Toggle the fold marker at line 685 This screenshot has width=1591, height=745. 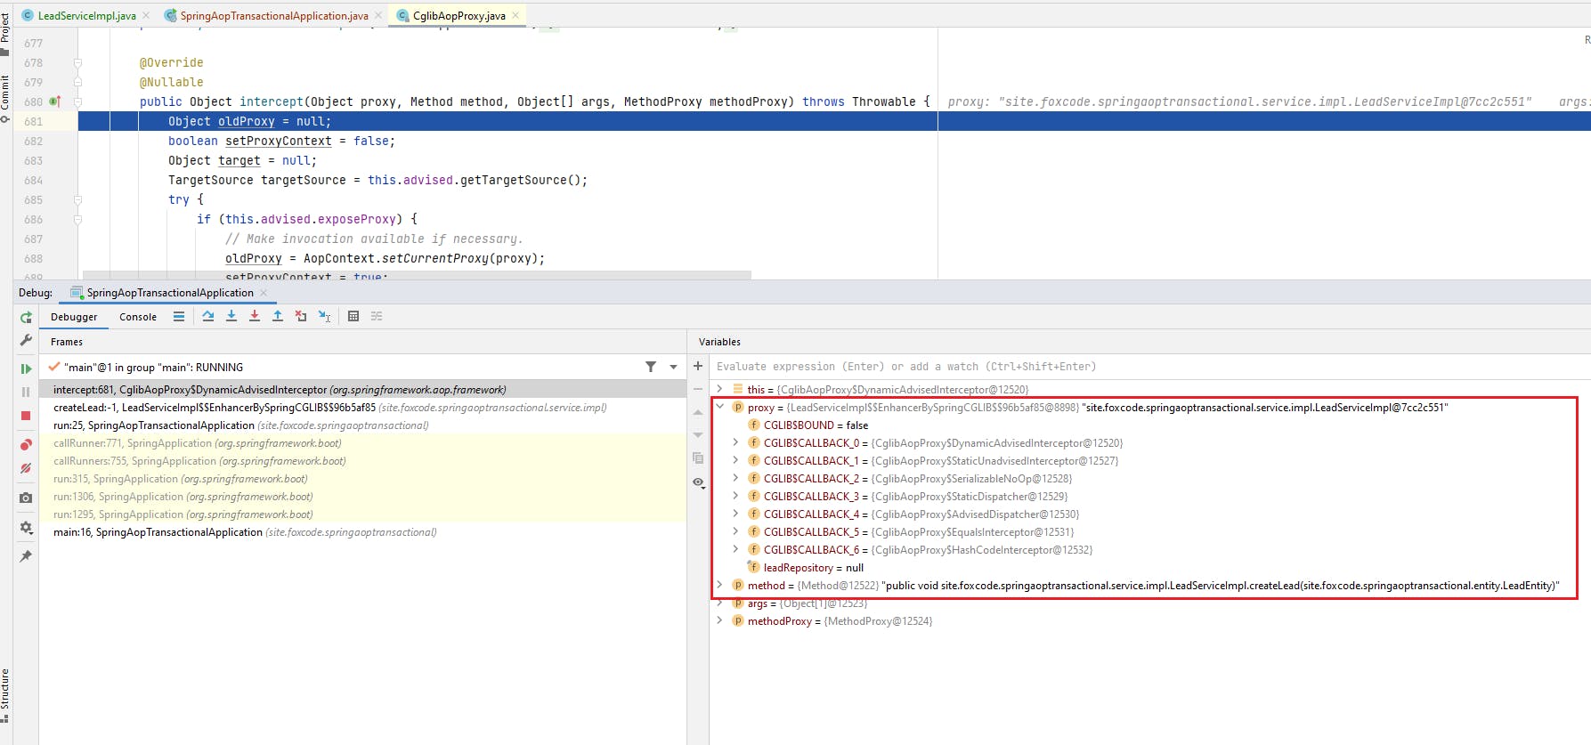click(77, 199)
